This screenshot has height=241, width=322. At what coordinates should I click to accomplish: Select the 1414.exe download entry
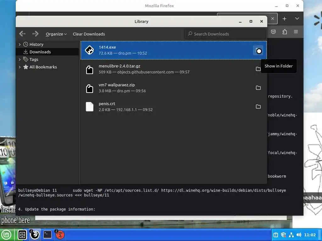pyautogui.click(x=174, y=50)
